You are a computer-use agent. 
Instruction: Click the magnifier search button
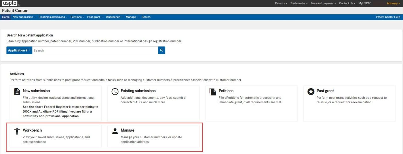tap(161, 50)
